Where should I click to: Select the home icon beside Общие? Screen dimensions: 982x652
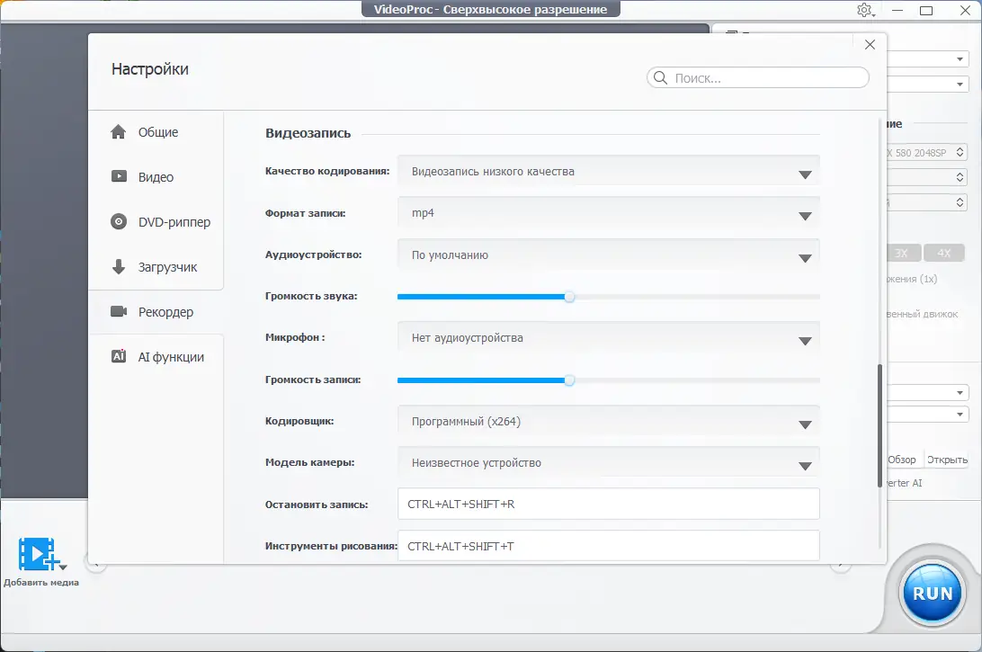pos(118,131)
